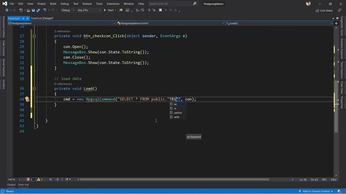Click the open file folder icon
Viewport: 346px width, 194px height.
[28, 10]
